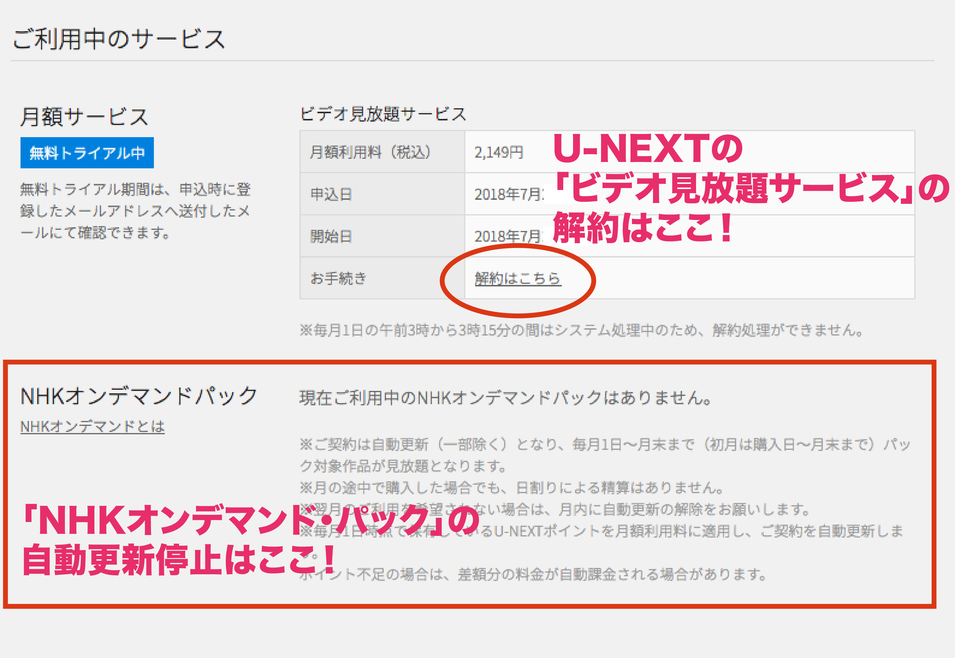Click the 申込日 row label
The height and width of the screenshot is (658, 955).
(331, 194)
